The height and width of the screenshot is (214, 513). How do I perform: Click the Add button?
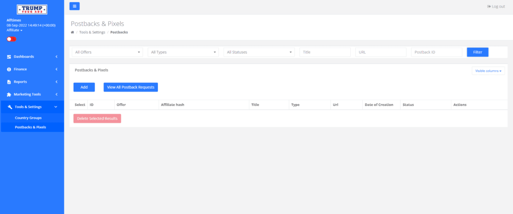[84, 87]
